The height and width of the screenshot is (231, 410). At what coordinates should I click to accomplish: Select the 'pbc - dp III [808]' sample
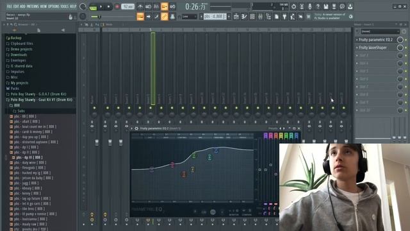[29, 157]
